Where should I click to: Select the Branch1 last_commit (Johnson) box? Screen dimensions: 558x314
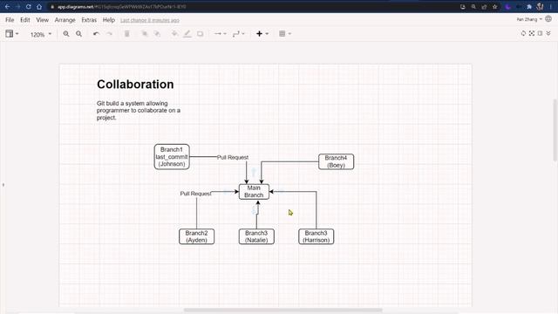click(x=172, y=157)
